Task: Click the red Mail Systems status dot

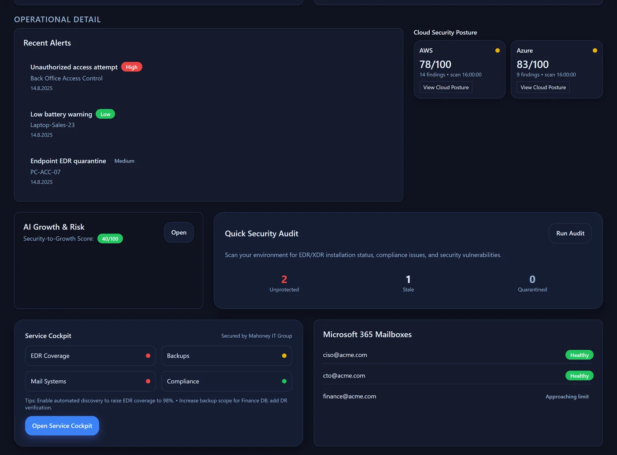Action: (148, 381)
